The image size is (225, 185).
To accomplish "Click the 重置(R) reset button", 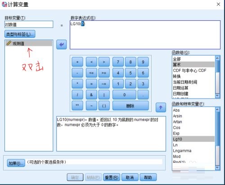I will point(112,177).
